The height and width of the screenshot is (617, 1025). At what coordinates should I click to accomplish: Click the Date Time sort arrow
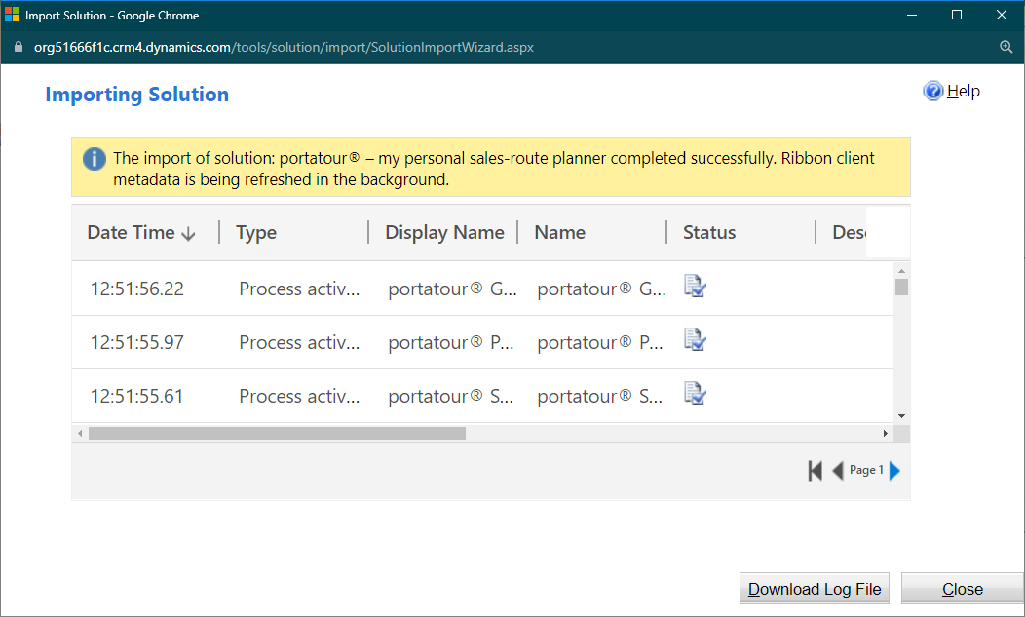click(188, 234)
